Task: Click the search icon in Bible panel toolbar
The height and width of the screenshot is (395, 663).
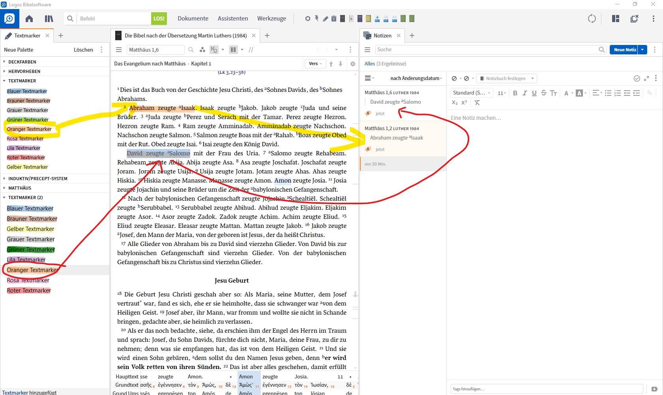Action: click(x=191, y=50)
